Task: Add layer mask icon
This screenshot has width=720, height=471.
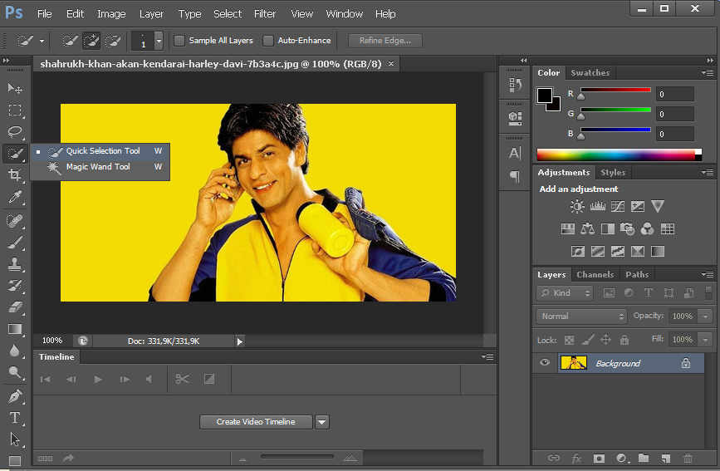Action: pyautogui.click(x=599, y=459)
